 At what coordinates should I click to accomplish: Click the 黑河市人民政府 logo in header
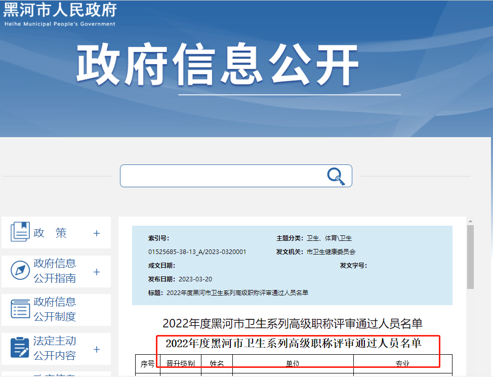[x=60, y=14]
